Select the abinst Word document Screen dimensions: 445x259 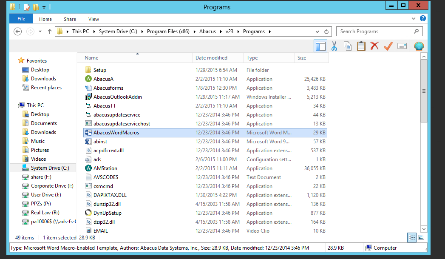(x=205, y=142)
